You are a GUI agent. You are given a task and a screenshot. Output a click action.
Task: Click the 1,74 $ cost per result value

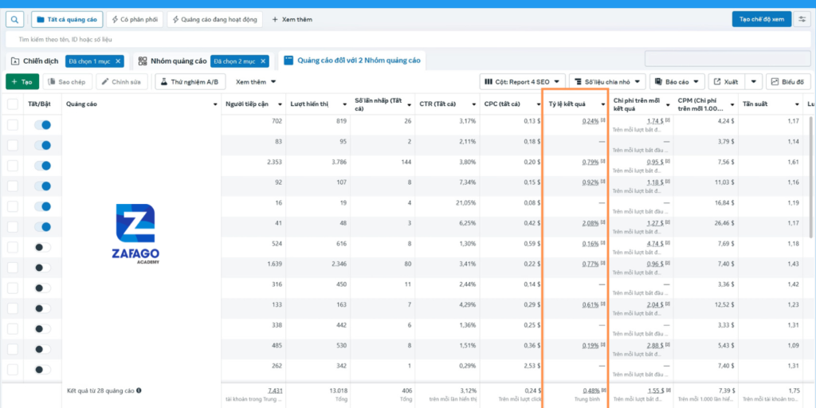(655, 121)
